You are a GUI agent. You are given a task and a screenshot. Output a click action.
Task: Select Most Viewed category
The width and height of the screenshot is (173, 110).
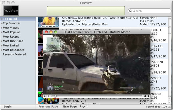point(11,28)
